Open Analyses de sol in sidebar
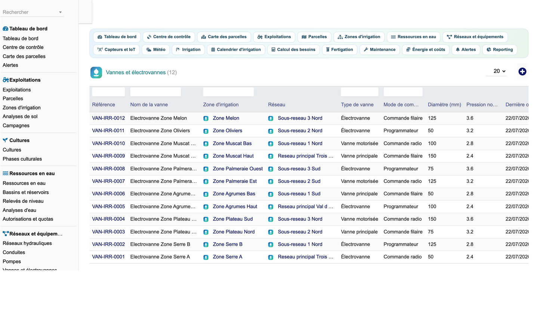Screen dimensions: 540x334 pos(20,116)
